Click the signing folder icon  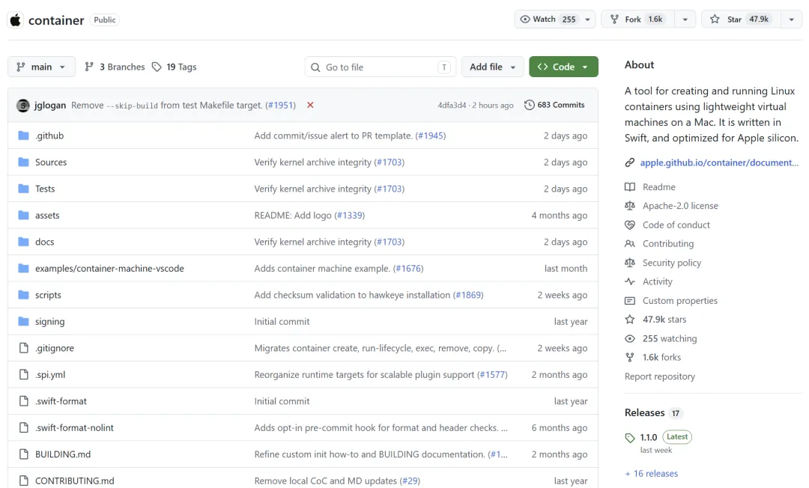tap(23, 322)
